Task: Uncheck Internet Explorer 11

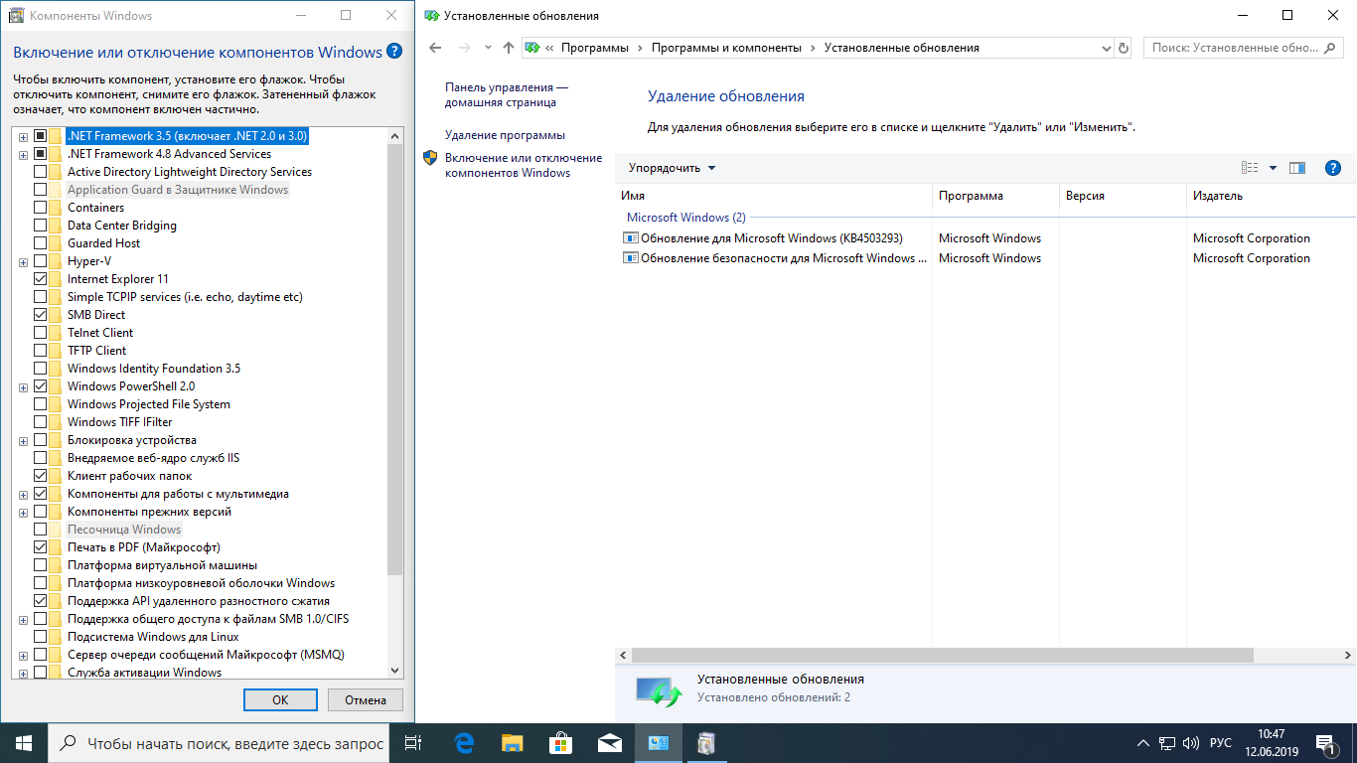Action: click(40, 279)
